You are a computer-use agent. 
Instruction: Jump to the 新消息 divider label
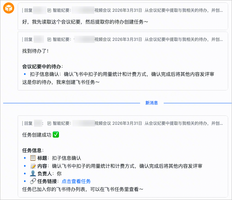pyautogui.click(x=152, y=103)
